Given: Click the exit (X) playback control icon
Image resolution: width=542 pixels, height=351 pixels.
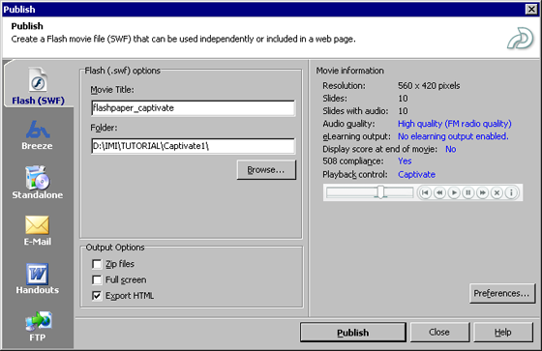Looking at the screenshot, I should [497, 192].
